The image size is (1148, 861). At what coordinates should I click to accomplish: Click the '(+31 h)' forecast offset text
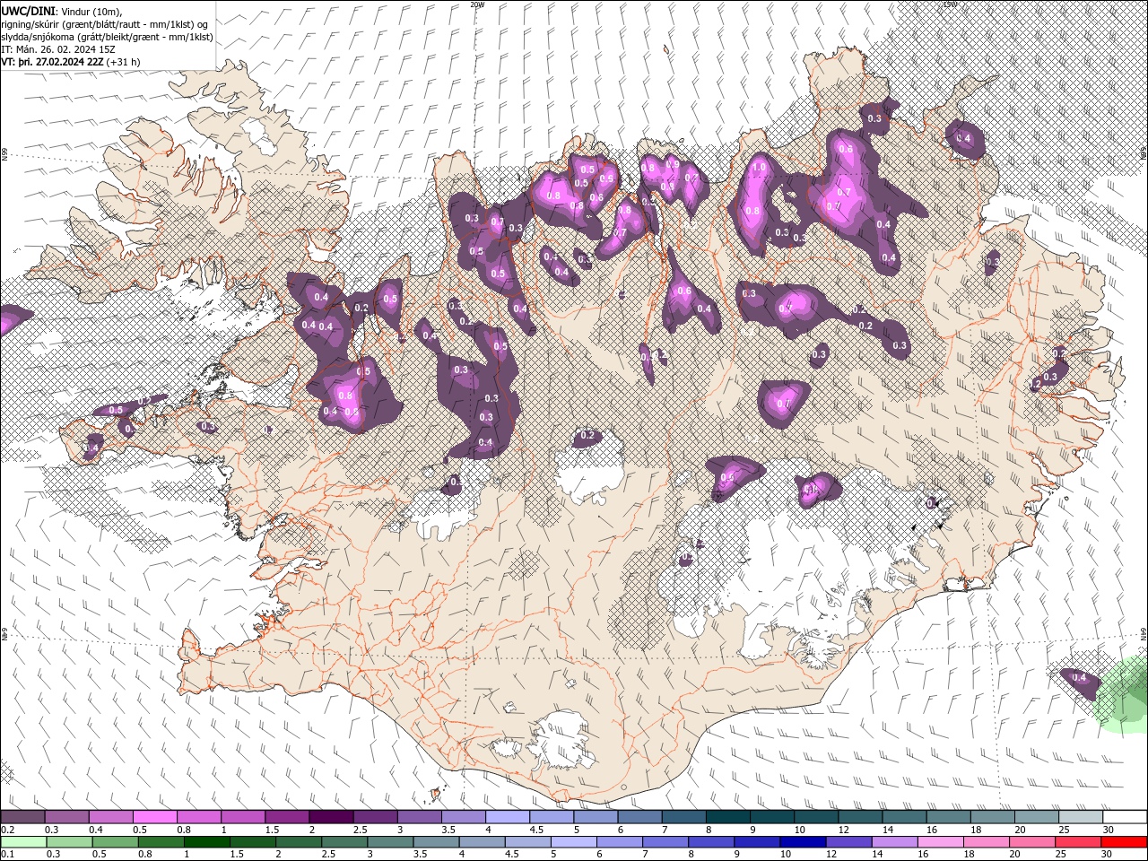coord(123,62)
